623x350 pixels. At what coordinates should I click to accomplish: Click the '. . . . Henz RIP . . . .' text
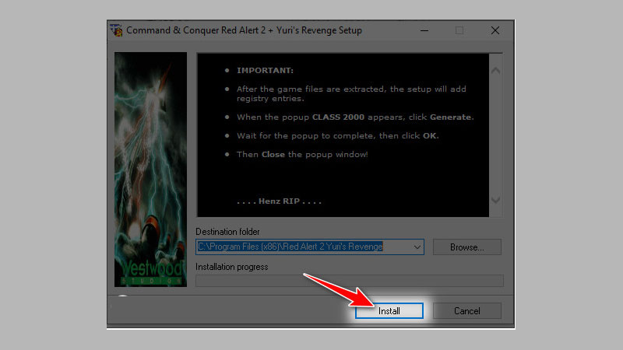point(279,201)
